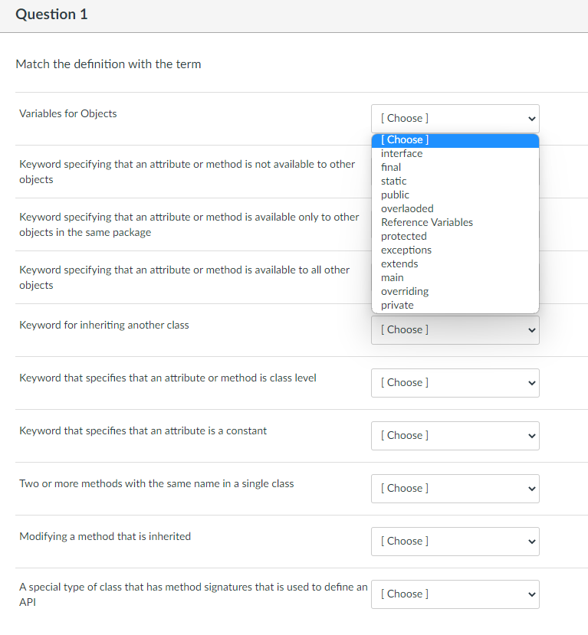Select "extends" from the open dropdown list
Image resolution: width=588 pixels, height=635 pixels.
(x=401, y=263)
